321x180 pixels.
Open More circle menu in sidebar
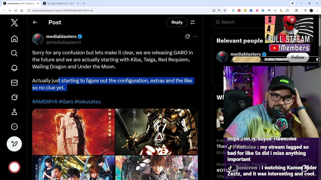pos(14,126)
